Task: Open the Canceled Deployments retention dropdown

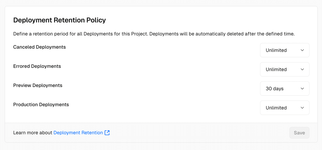Action: [285, 50]
